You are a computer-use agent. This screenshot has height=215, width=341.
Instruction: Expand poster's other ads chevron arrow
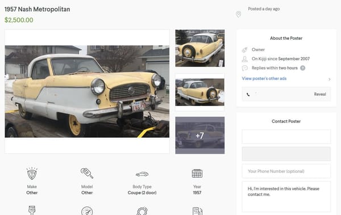coord(330,79)
